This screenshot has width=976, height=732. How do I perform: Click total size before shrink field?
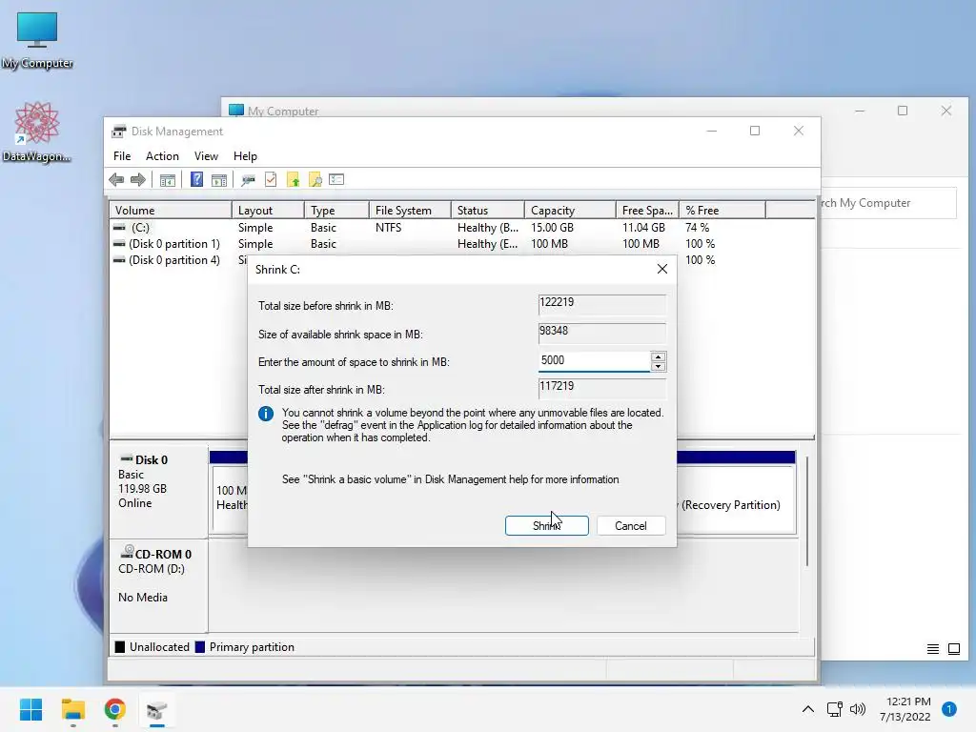click(x=602, y=304)
